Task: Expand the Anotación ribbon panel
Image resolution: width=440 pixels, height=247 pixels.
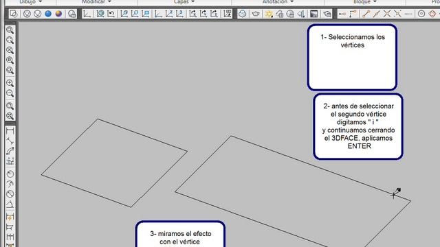Action: [x=278, y=1]
